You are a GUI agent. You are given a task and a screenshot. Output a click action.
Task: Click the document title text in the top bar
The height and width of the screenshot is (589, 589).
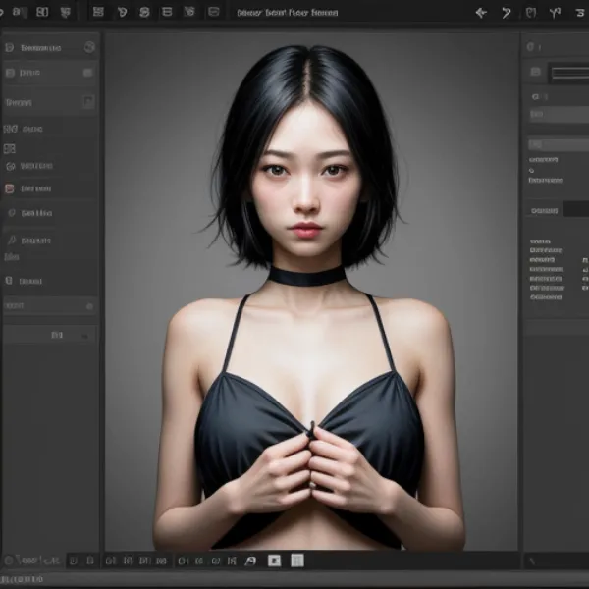[x=287, y=13]
